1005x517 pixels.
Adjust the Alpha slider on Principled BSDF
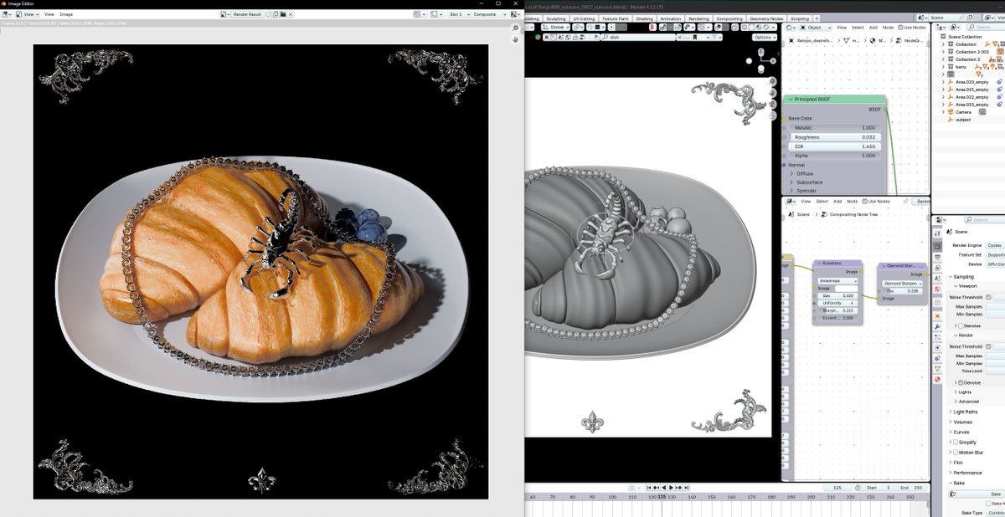tap(833, 156)
